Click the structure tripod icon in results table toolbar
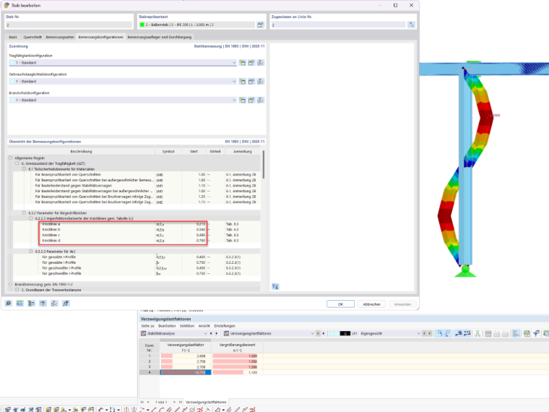Image resolution: width=549 pixels, height=412 pixels. coord(477,333)
